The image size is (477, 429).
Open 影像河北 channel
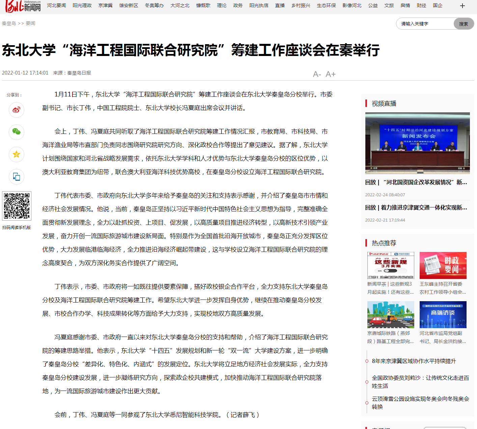pos(352,6)
